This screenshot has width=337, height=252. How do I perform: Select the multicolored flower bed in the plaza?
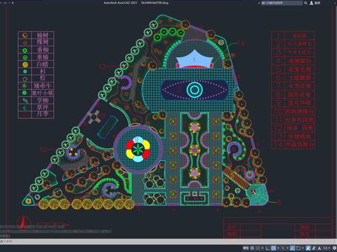click(138, 149)
